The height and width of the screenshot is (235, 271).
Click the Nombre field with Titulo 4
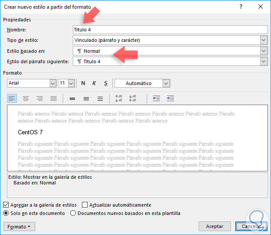[x=170, y=30]
